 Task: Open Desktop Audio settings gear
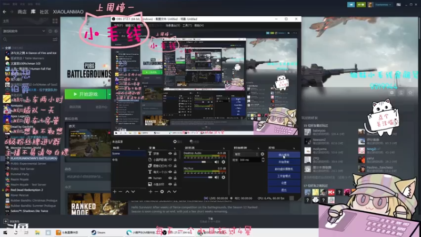223,162
